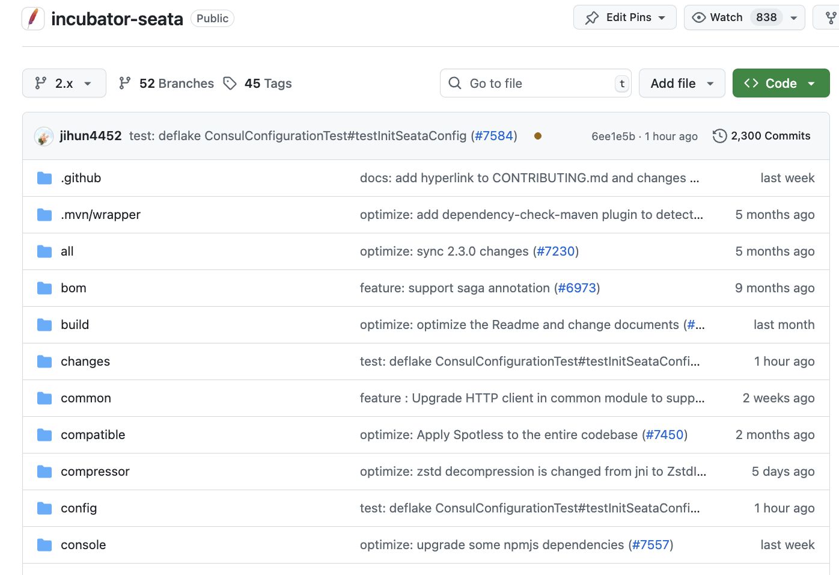Expand the Edit Pins dropdown
This screenshot has height=575, width=839.
click(x=624, y=17)
